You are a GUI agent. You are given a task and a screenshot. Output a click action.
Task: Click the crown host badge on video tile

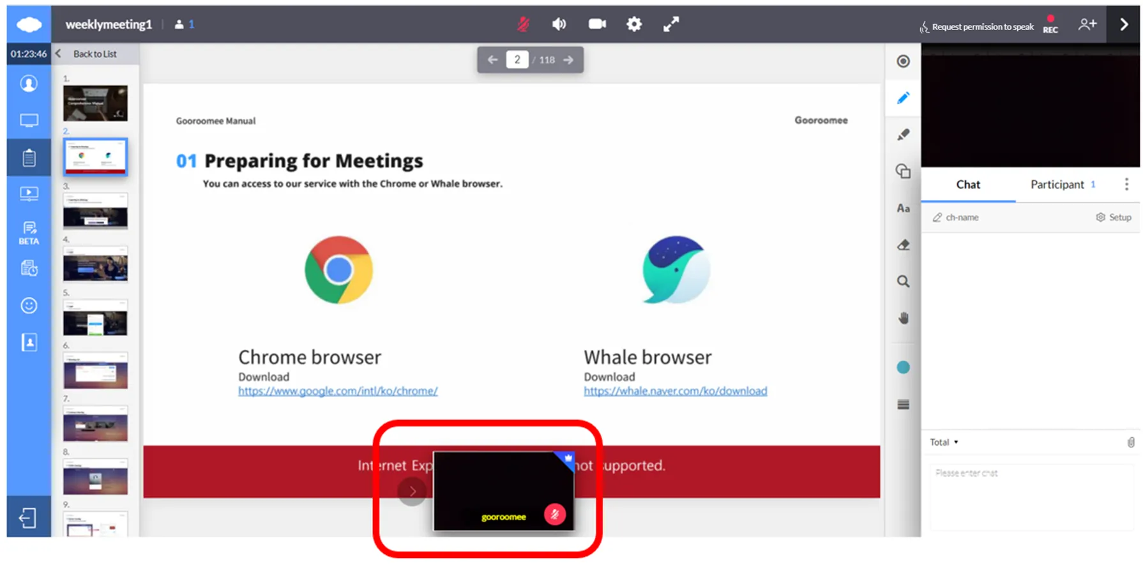[567, 458]
